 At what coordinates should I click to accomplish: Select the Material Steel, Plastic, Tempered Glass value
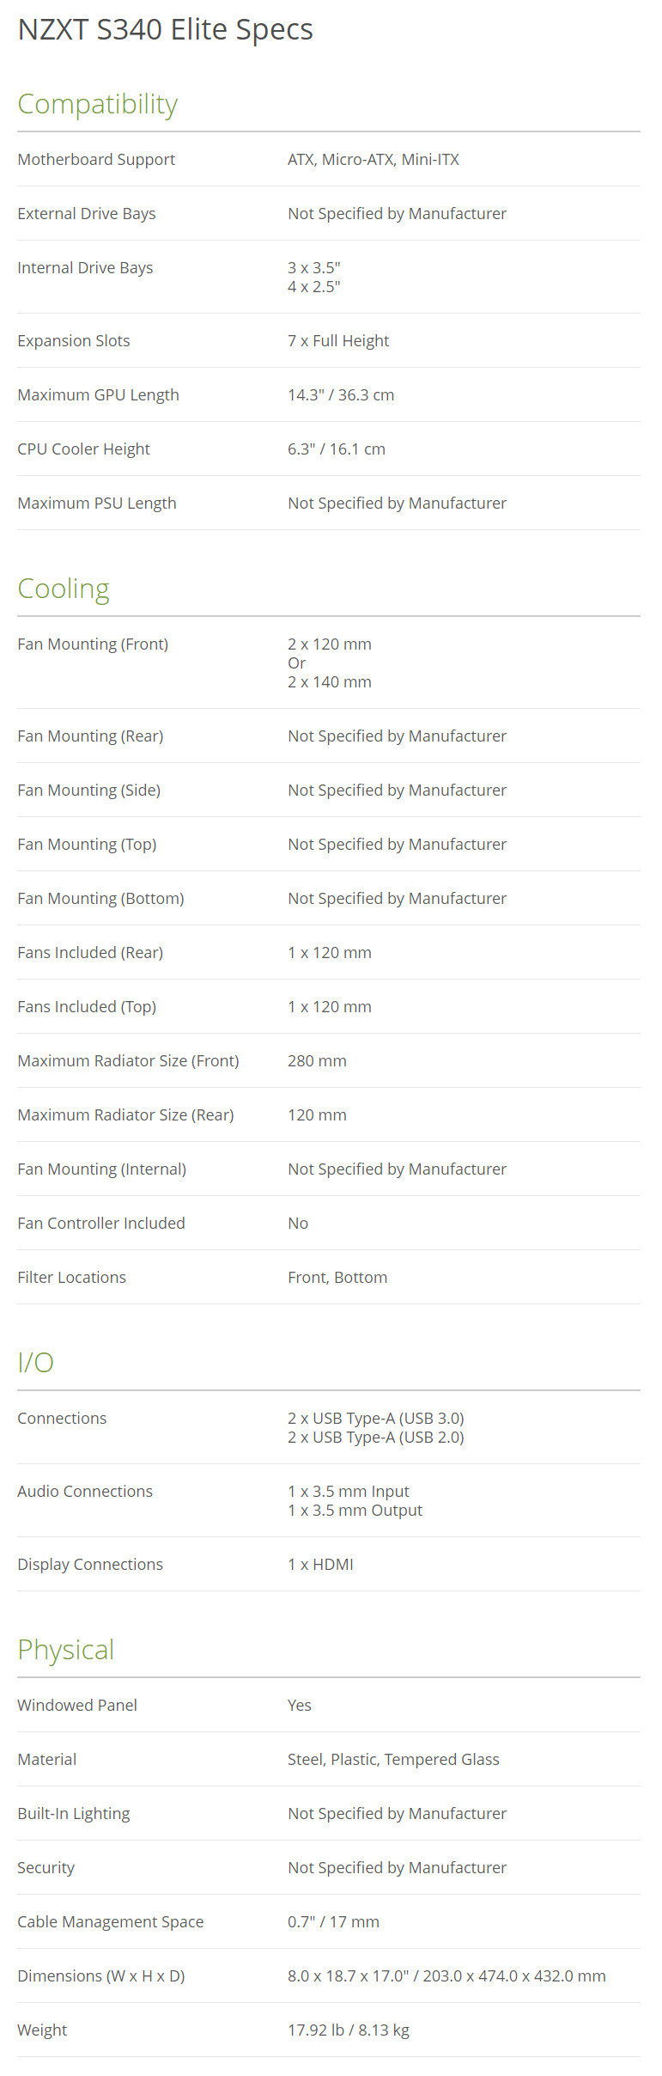[x=393, y=1760]
